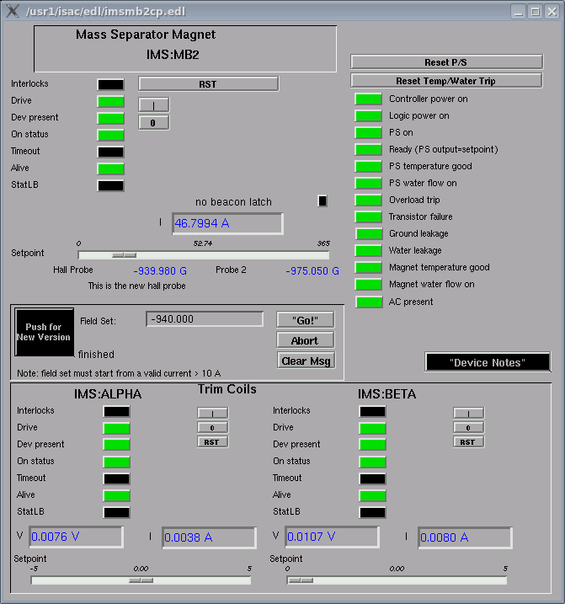
Task: Switch main magnet drive on with I button
Action: point(153,104)
